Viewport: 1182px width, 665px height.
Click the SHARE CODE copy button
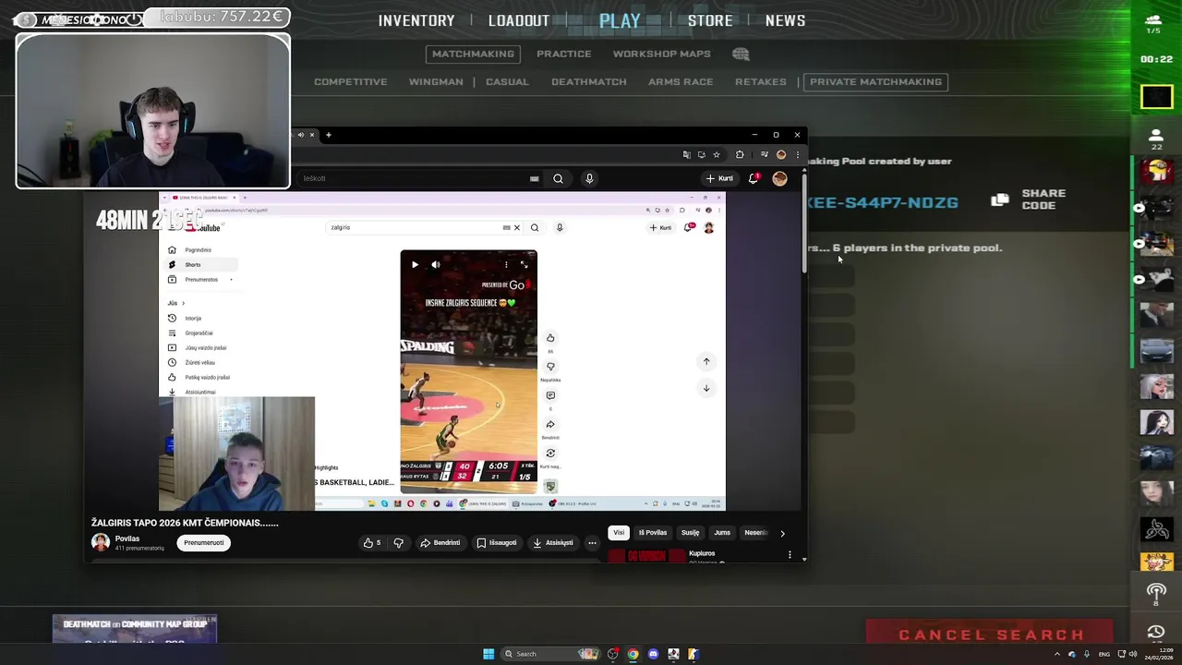pyautogui.click(x=1030, y=199)
